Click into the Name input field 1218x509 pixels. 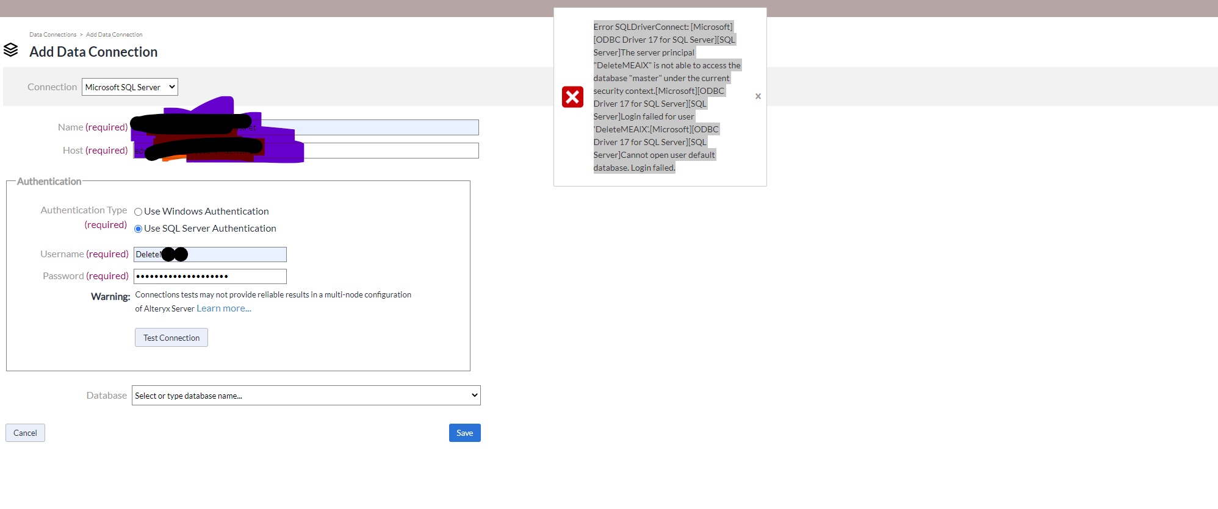click(x=306, y=127)
